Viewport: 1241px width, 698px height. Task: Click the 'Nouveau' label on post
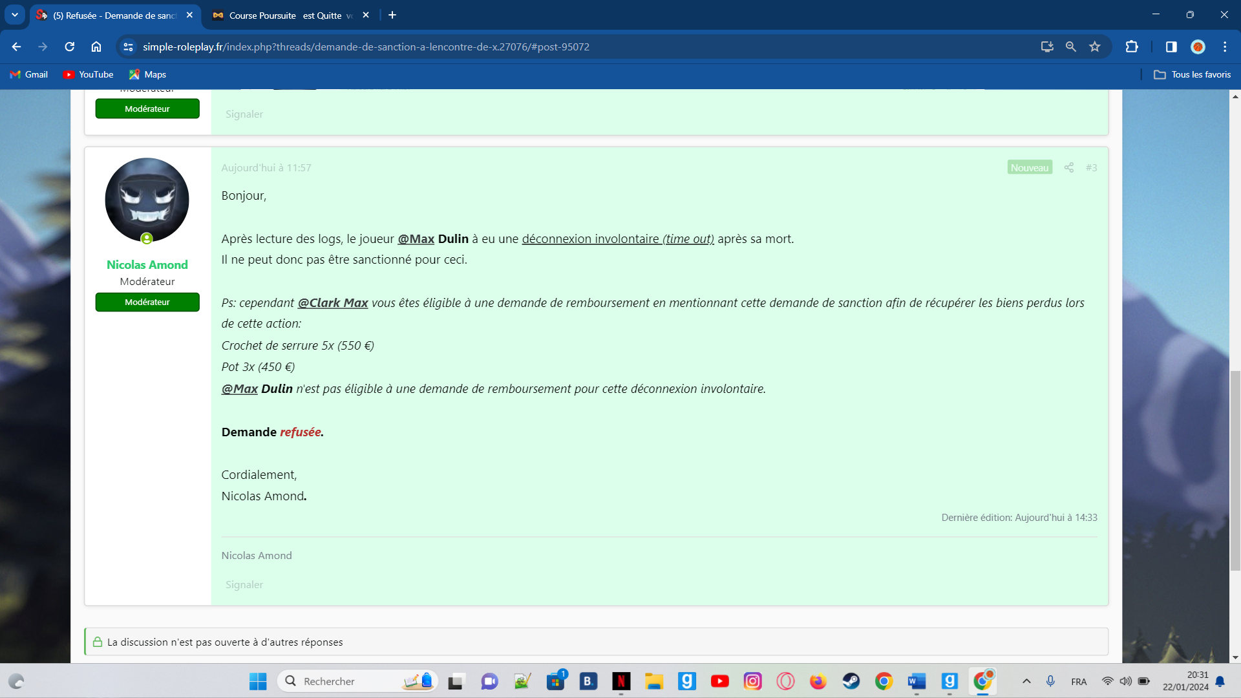click(1030, 167)
